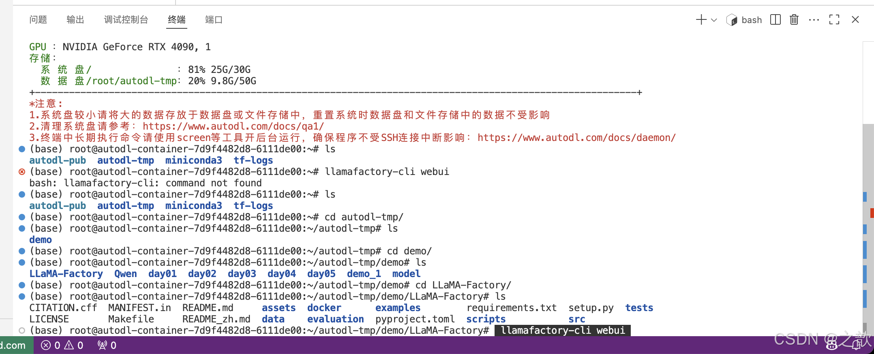Screen dimensions: 874x354
Task: Click the 'CITATION.cff' file name
Action: click(x=63, y=308)
